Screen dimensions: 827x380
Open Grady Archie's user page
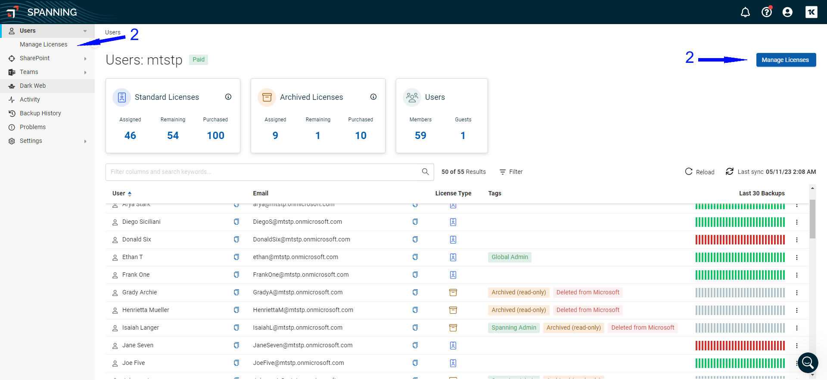pos(140,292)
